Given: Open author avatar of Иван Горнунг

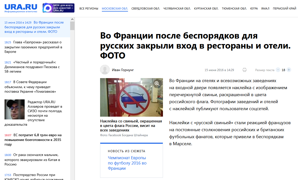Looking at the screenshot, I should [105, 70].
